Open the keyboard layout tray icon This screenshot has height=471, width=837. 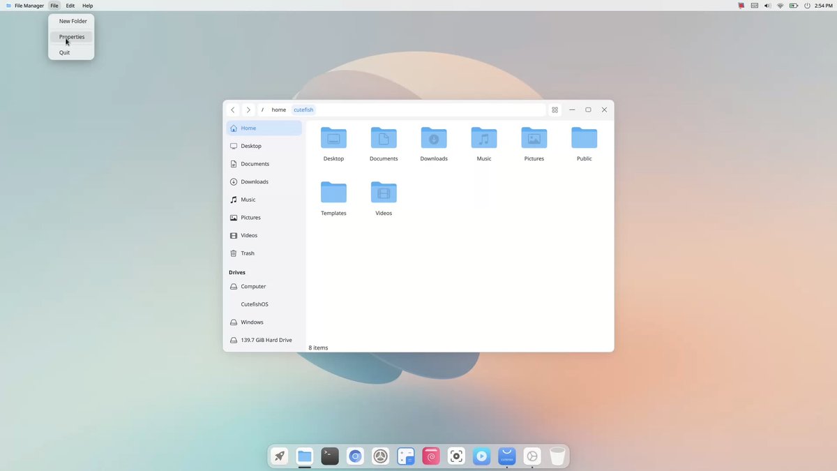tap(755, 6)
